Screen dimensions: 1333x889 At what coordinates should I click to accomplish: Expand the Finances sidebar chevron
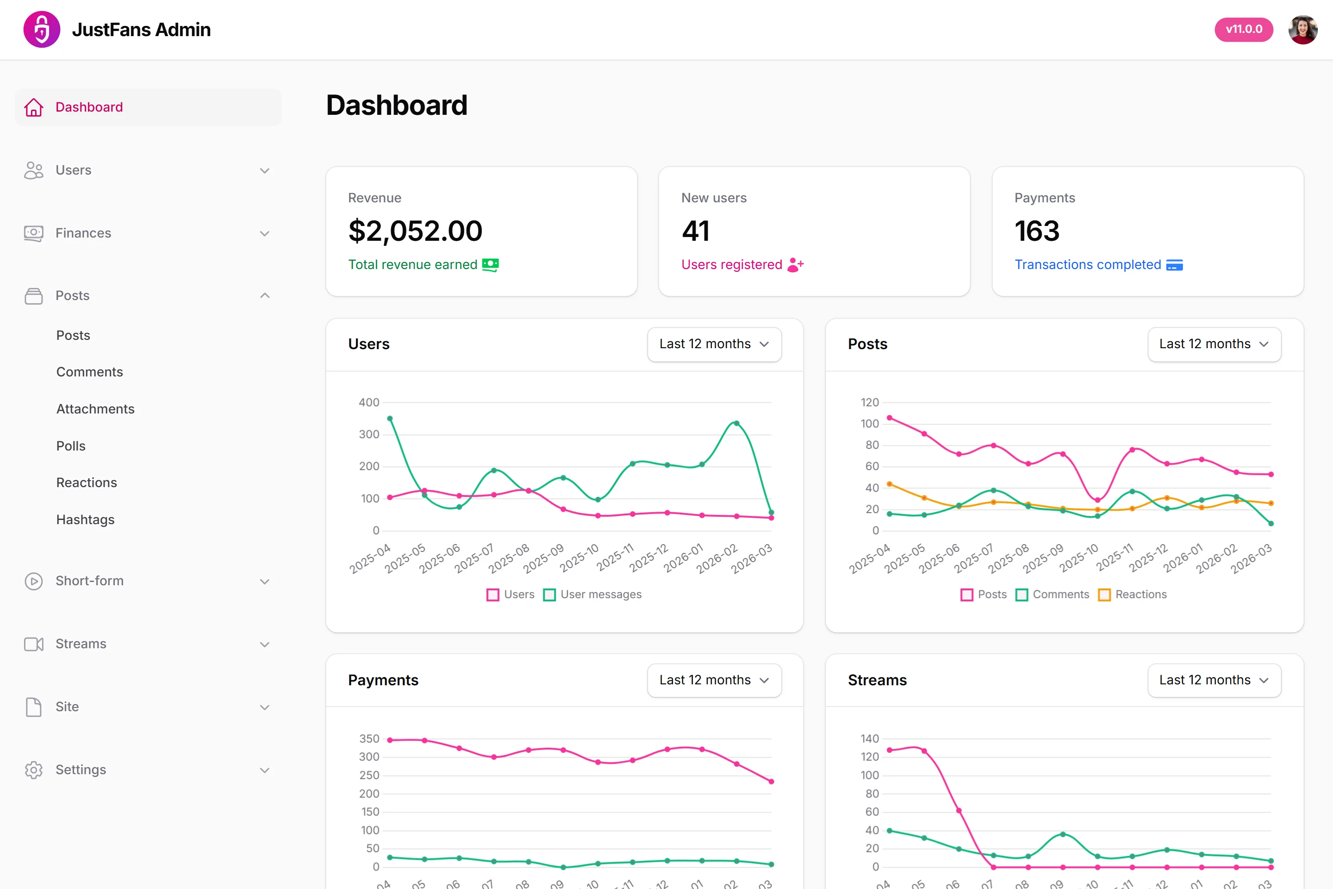click(x=265, y=233)
